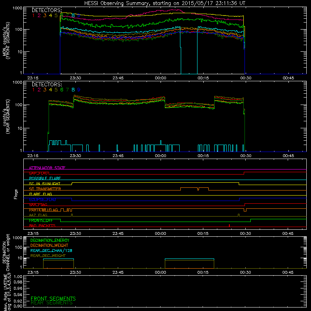Screen dimensions: 311x311
Task: Click the ECLIPSE_FLAG label
Action: tap(42, 199)
